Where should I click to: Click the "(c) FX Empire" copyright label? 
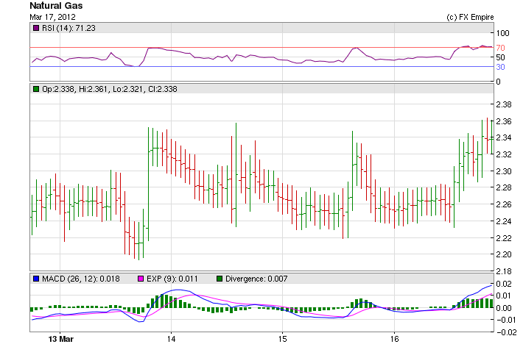(470, 17)
